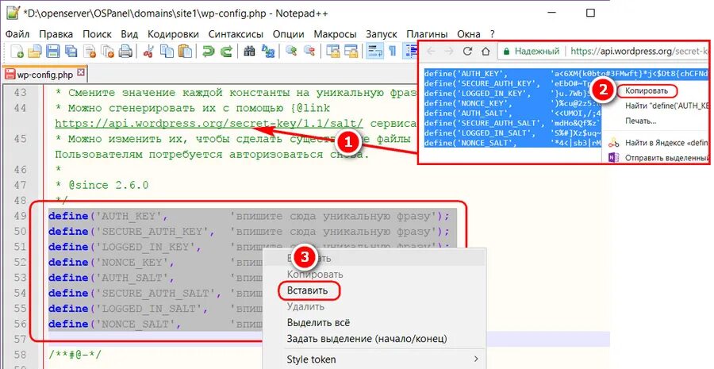Open the ? help menu

(x=493, y=34)
